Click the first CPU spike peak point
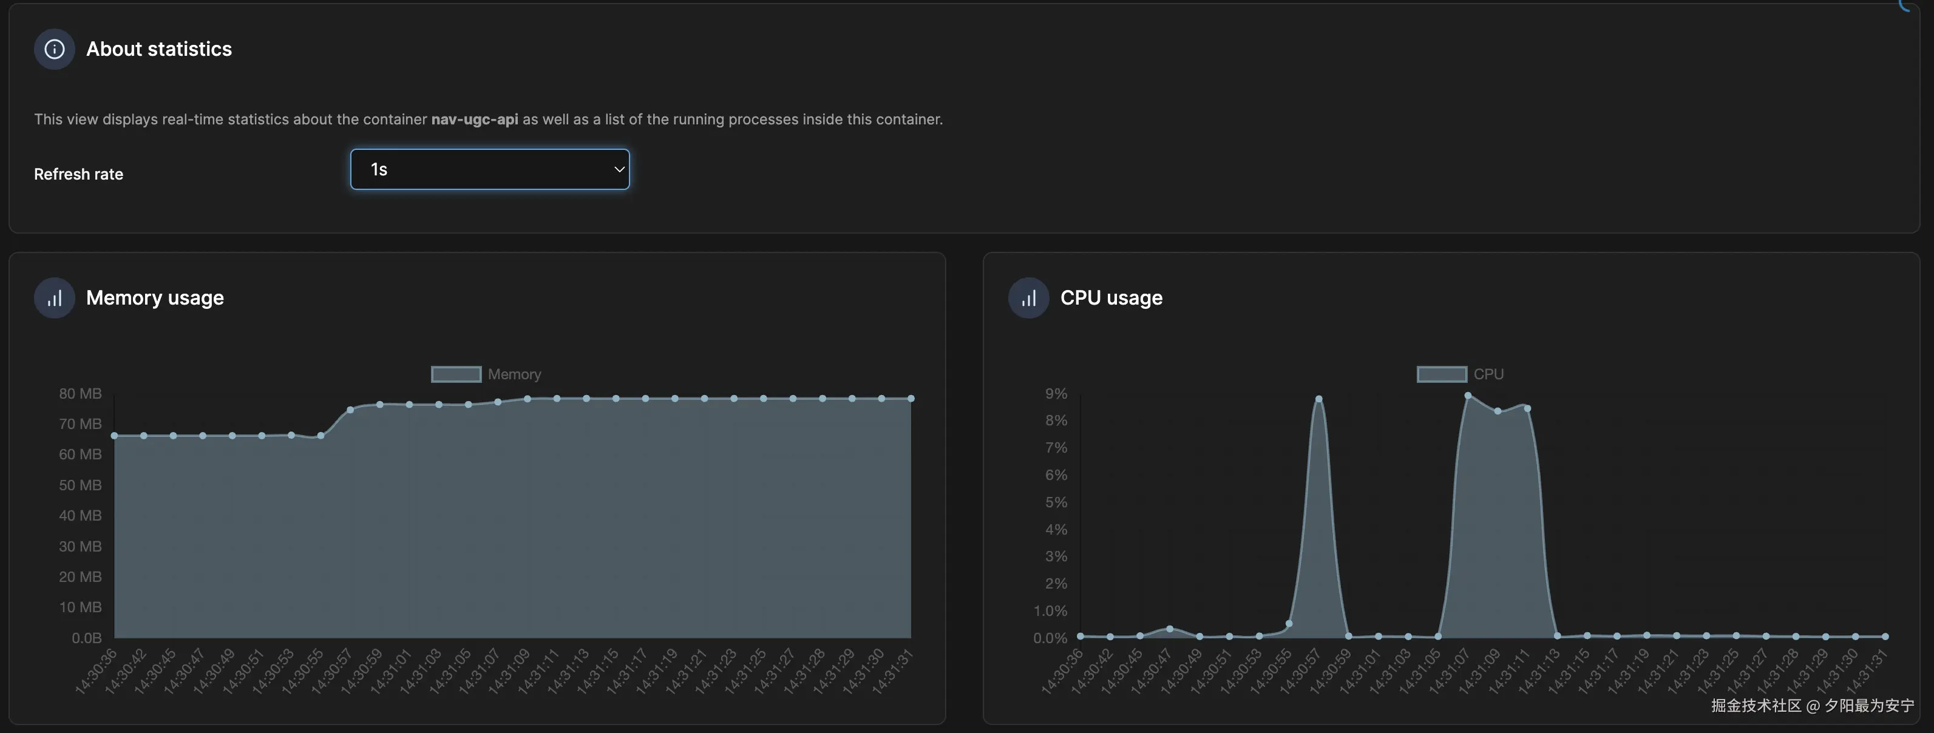Viewport: 1934px width, 733px height. (1318, 399)
